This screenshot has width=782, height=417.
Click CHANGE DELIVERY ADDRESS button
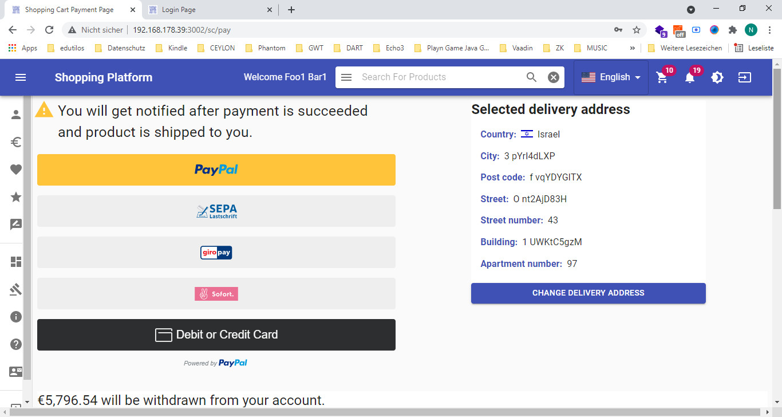pyautogui.click(x=589, y=293)
